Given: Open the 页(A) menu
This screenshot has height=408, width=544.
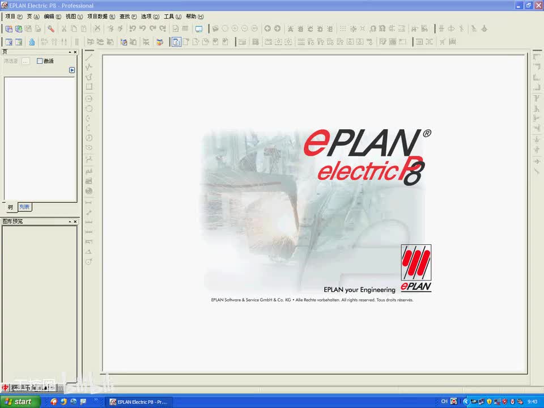Looking at the screenshot, I should 33,16.
